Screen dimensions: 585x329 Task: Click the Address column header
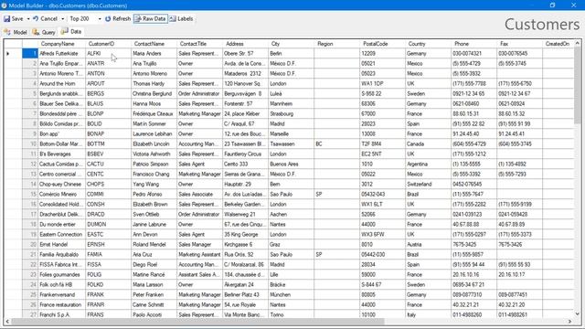click(245, 44)
